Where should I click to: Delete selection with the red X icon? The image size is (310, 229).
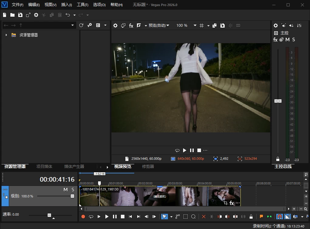click(204, 217)
